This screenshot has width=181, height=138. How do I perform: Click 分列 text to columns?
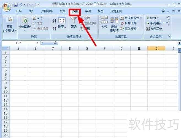point(104,22)
